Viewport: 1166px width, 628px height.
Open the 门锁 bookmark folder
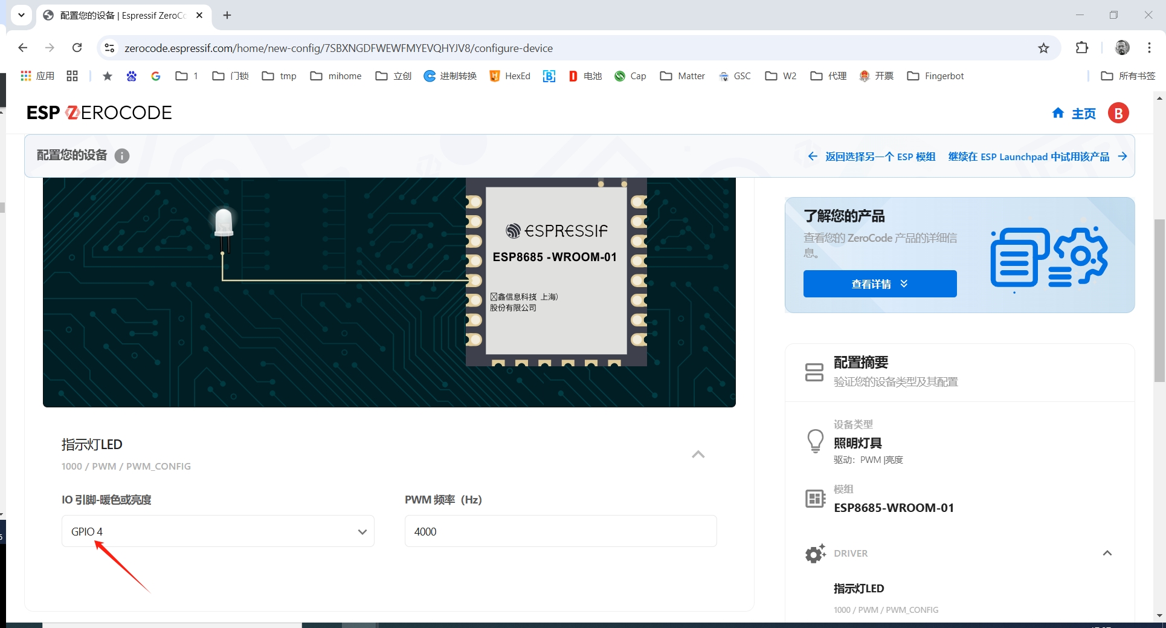(x=231, y=76)
